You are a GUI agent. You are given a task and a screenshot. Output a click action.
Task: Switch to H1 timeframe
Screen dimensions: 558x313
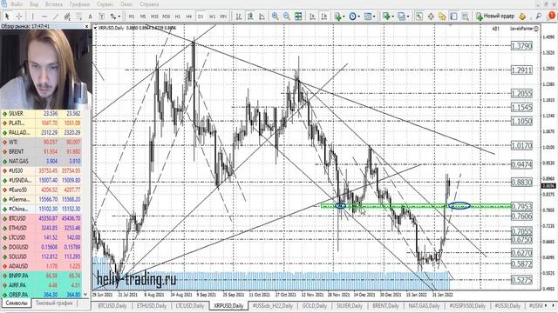pyautogui.click(x=178, y=17)
